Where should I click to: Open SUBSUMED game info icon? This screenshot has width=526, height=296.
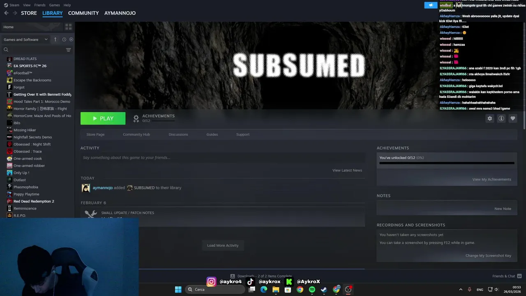coord(501,118)
